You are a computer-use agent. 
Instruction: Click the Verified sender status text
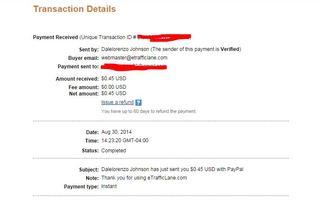point(230,49)
